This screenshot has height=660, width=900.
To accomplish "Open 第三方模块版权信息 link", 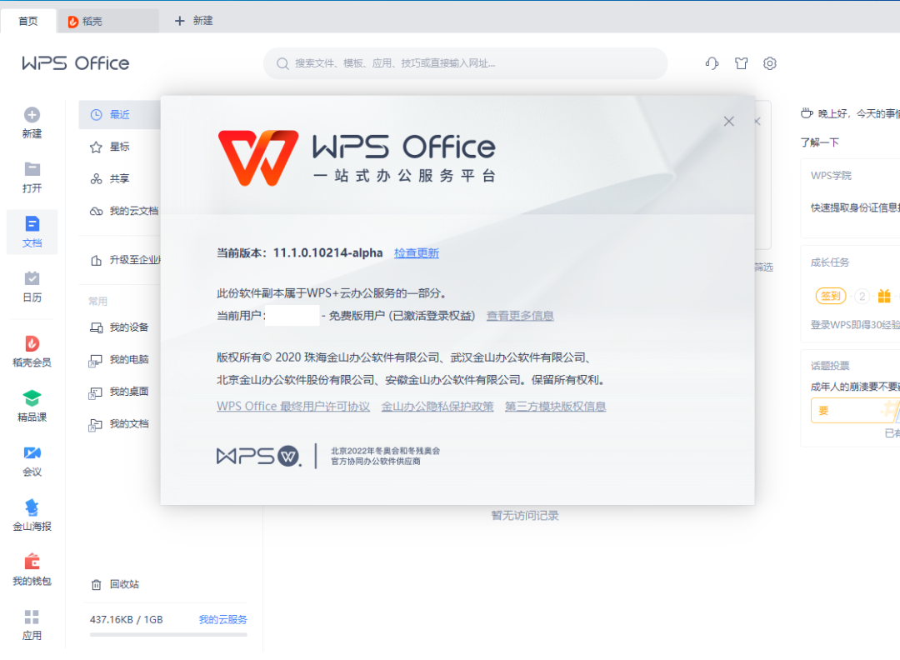I will point(556,407).
